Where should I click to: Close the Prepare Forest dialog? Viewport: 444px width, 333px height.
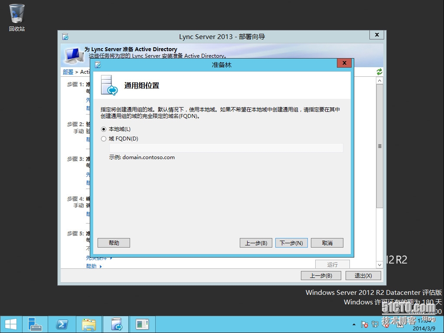point(344,63)
